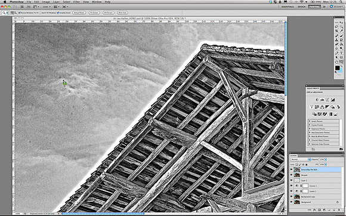The image size is (346, 216).
Task: Hide the Silver Efex Pro layer
Action: pos(292,169)
